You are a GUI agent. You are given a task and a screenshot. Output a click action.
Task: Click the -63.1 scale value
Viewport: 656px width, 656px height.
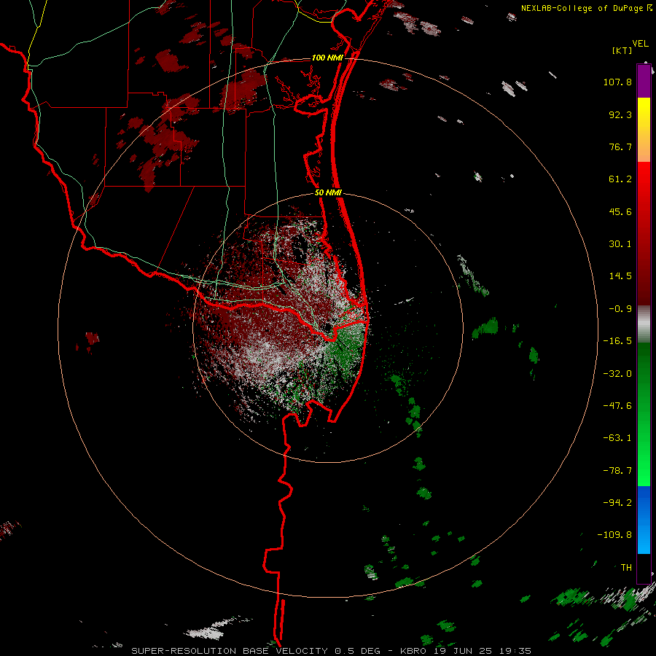point(617,438)
